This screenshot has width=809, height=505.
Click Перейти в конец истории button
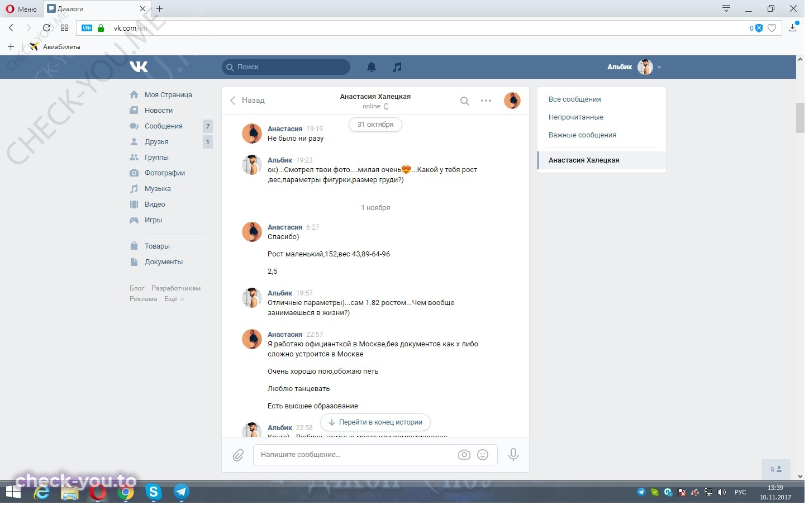[375, 423]
